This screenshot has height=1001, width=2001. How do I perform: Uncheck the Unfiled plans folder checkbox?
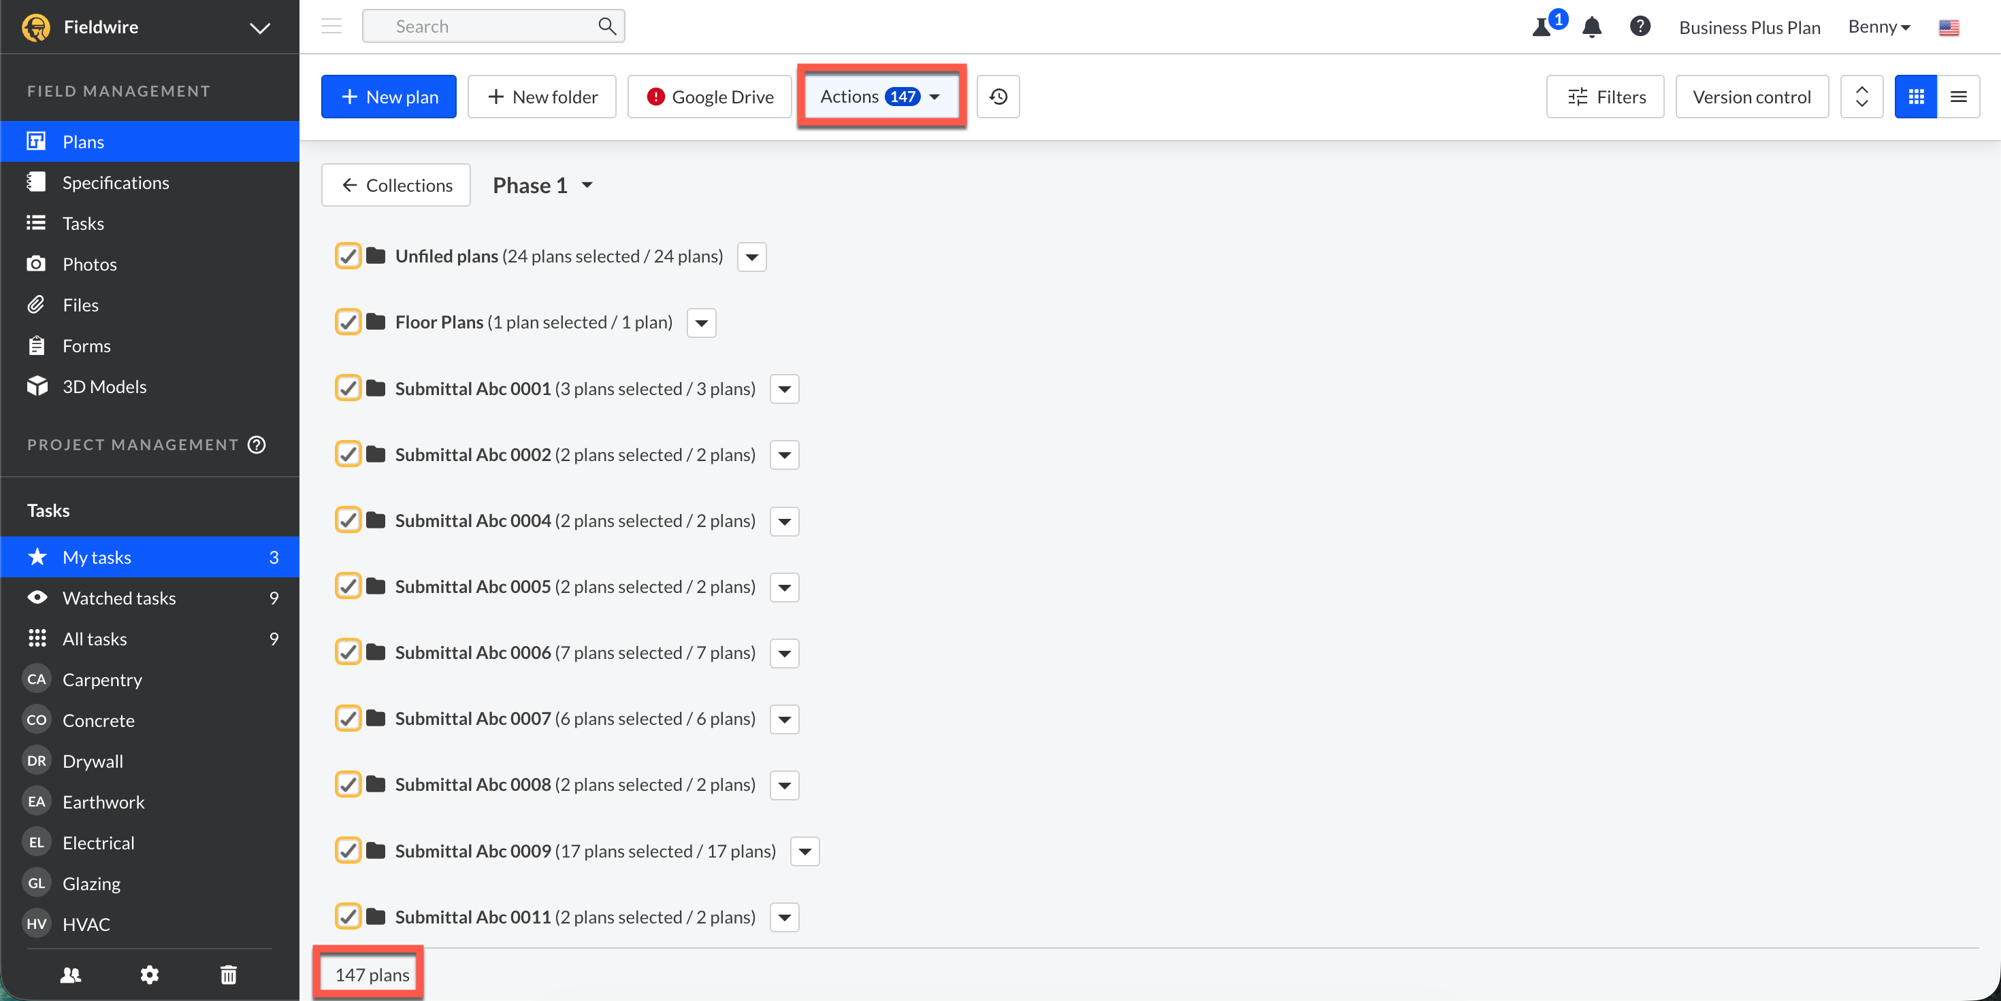348,256
